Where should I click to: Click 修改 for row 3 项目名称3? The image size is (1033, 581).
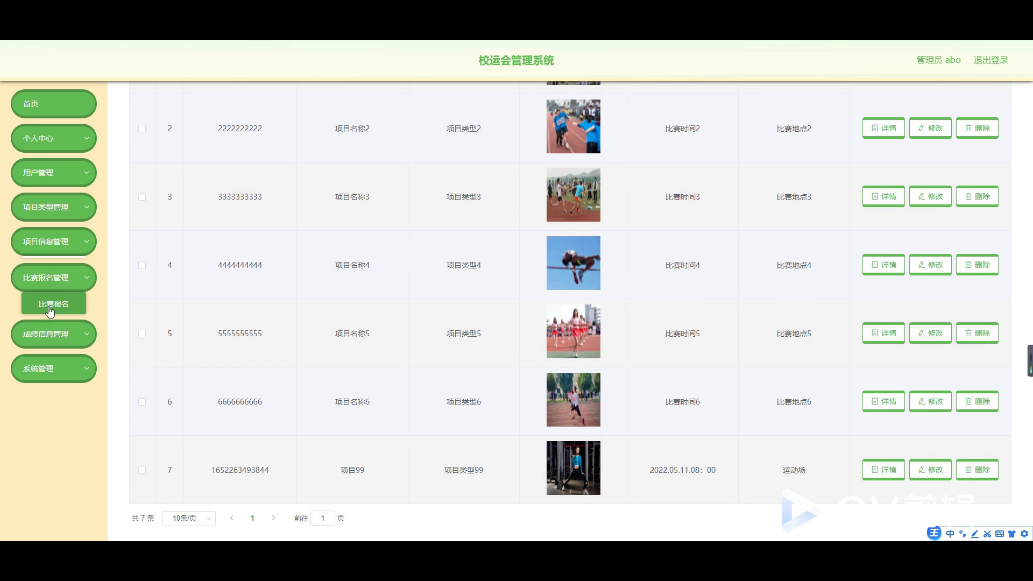(x=930, y=196)
